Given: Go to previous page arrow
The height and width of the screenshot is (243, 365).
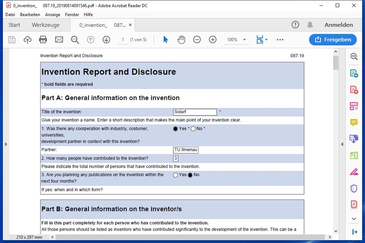Looking at the screenshot, I should coord(91,40).
